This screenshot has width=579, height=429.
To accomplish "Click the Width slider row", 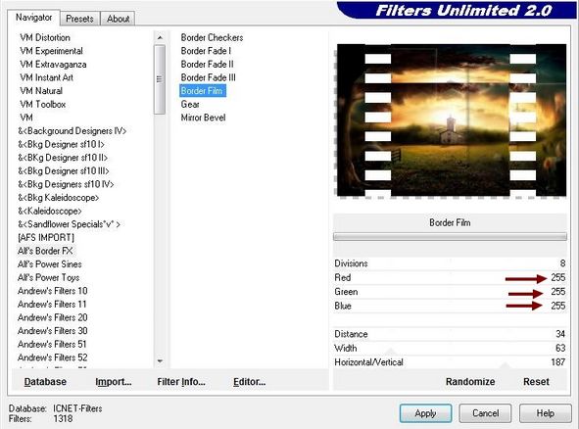I will 450,348.
